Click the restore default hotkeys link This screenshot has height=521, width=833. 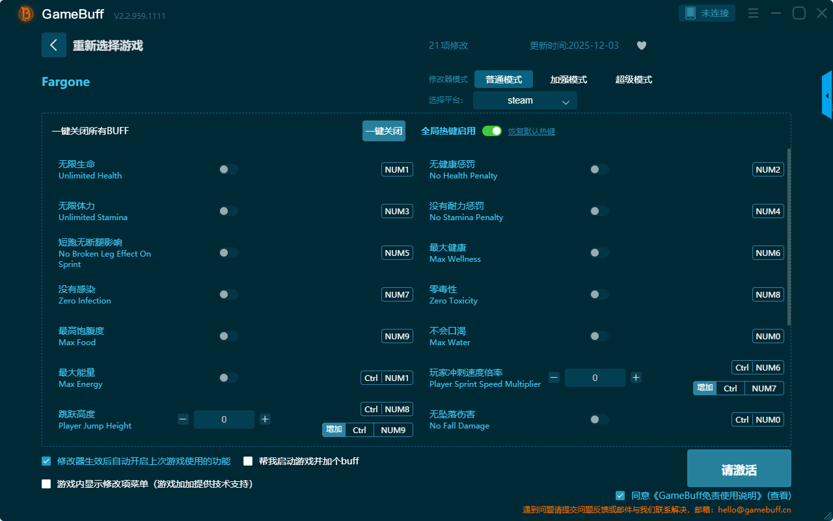[x=531, y=132]
